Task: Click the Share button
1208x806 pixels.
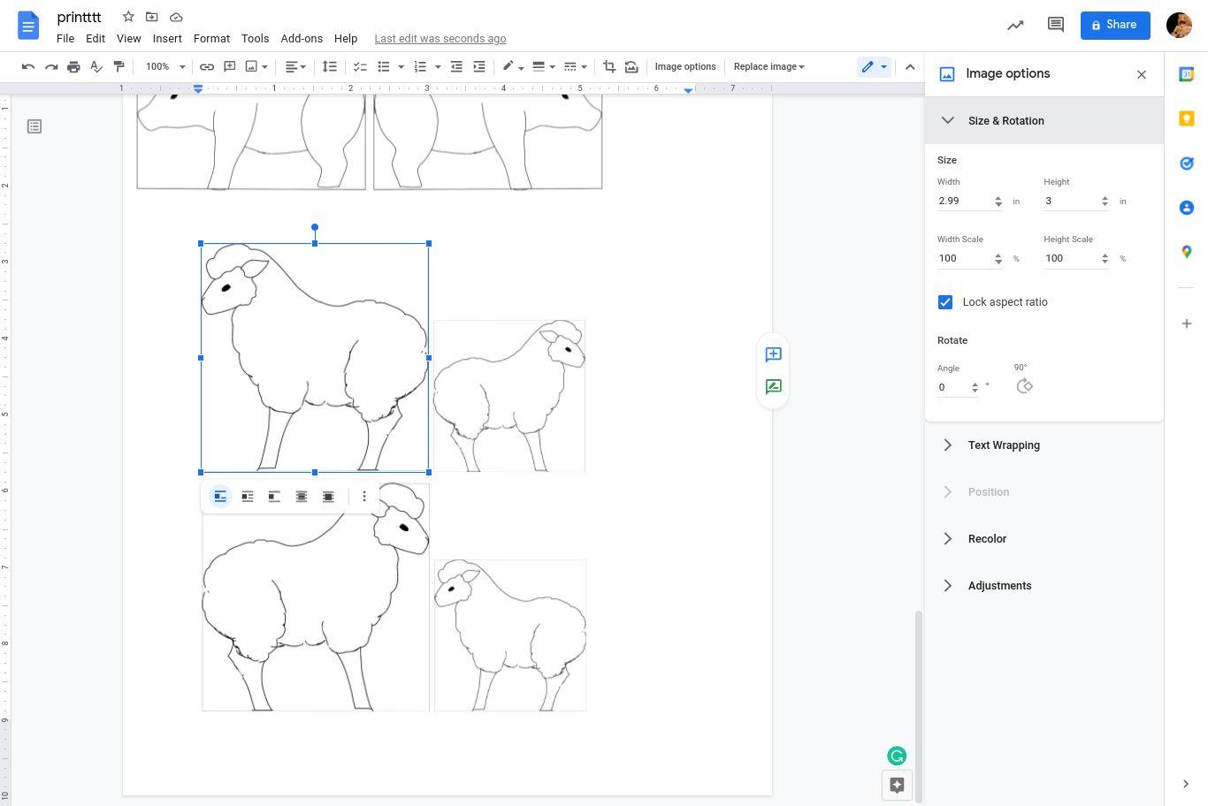Action: (1114, 25)
